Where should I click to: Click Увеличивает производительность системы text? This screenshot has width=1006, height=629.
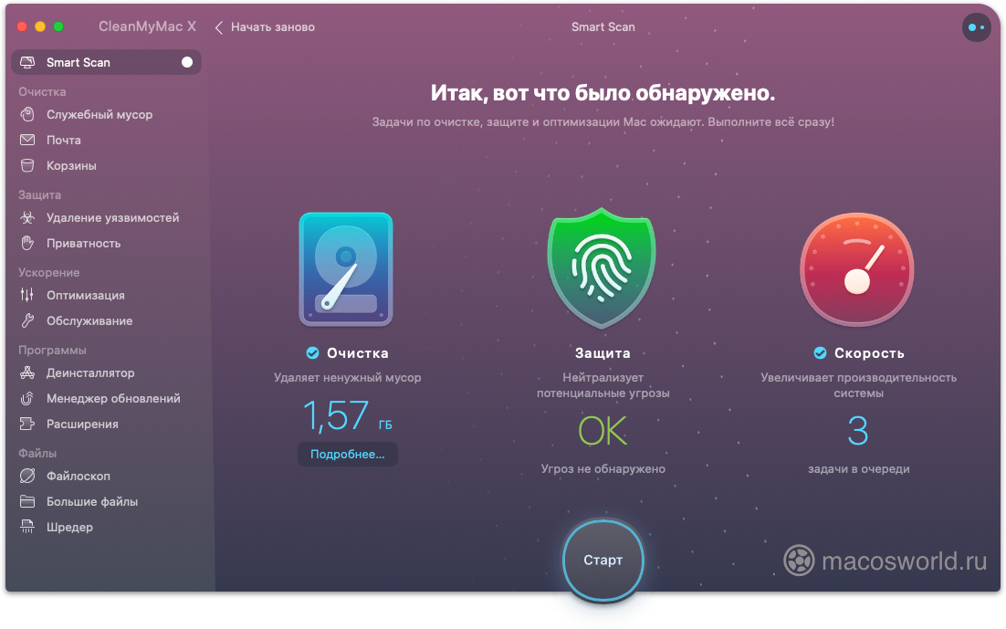point(858,386)
